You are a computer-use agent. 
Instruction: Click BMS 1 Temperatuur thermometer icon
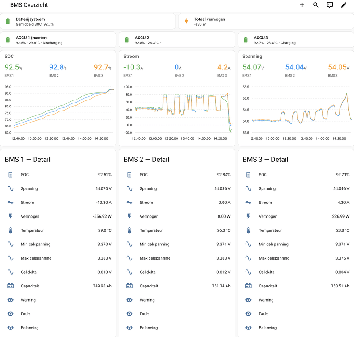(x=10, y=230)
